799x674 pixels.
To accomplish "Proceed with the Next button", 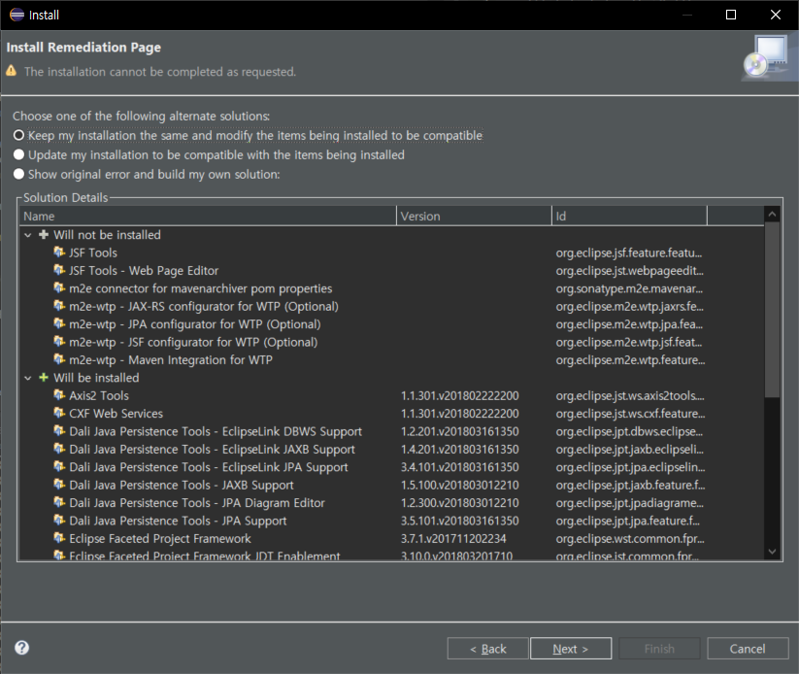I will [571, 649].
